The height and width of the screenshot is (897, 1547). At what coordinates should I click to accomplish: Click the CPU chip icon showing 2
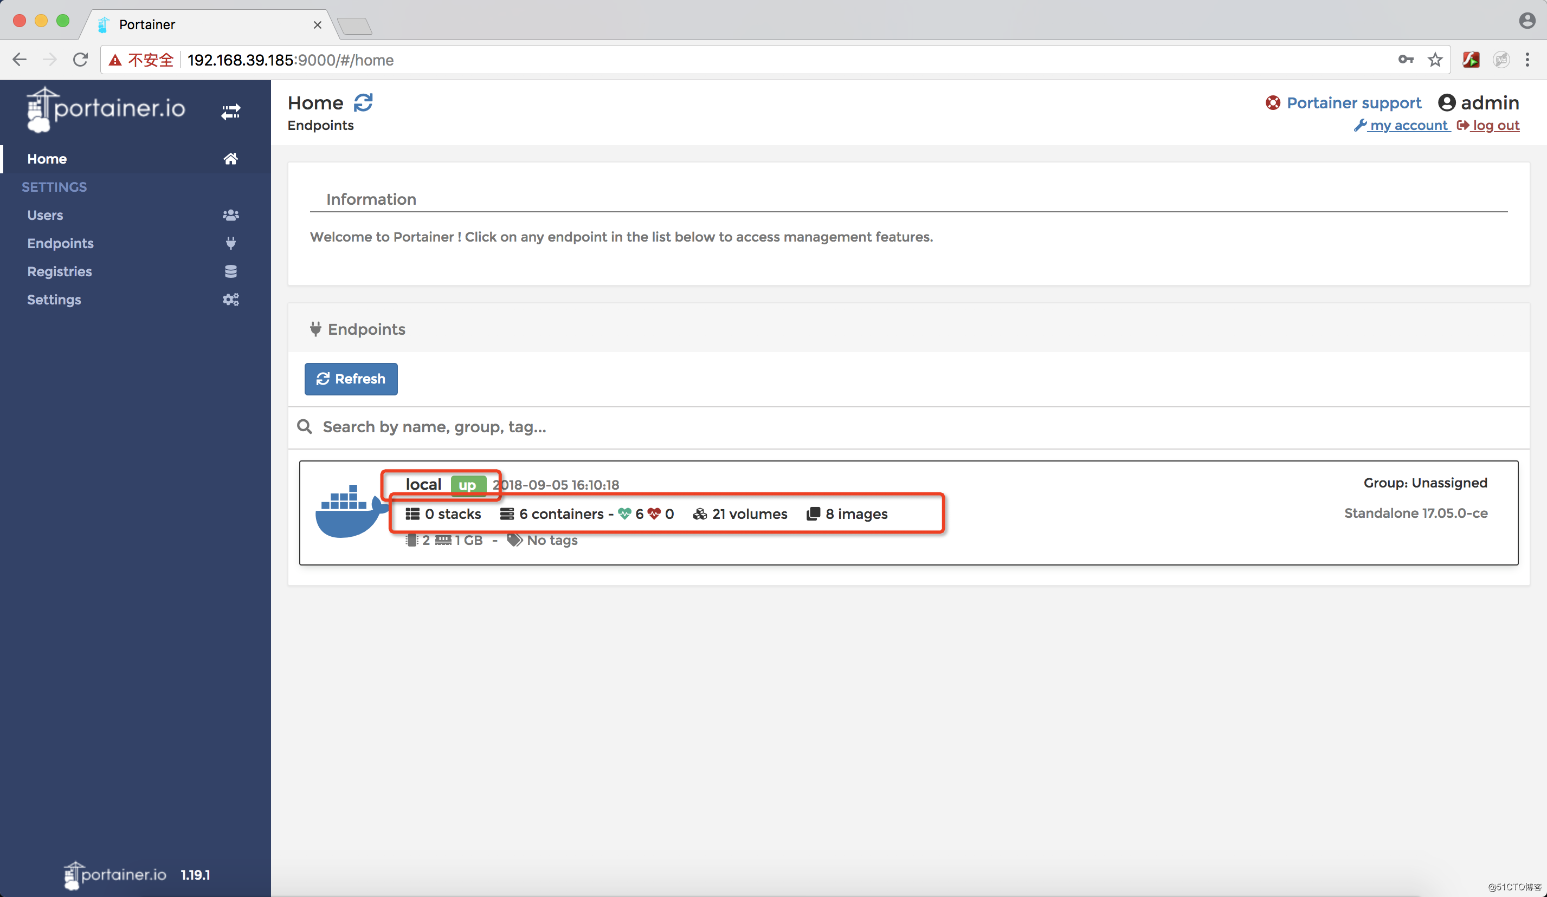[x=412, y=541]
